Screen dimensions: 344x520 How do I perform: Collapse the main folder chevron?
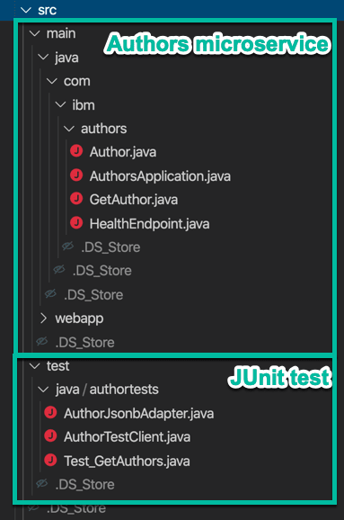pyautogui.click(x=34, y=33)
